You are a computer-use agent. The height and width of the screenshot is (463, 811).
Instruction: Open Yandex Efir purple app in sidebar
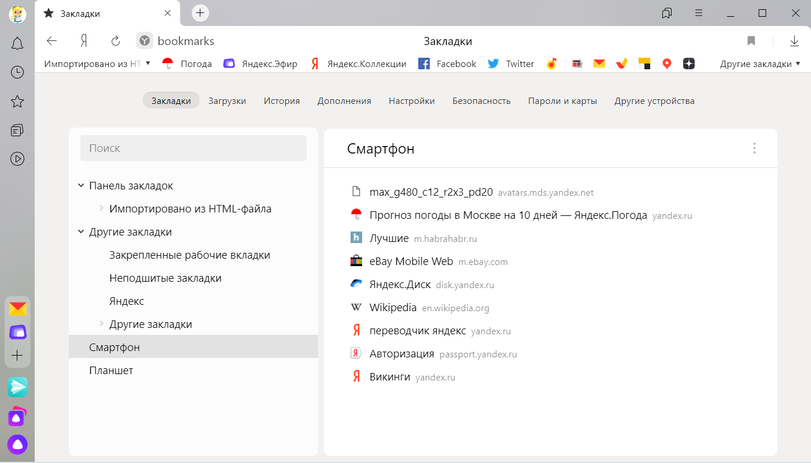(x=17, y=332)
